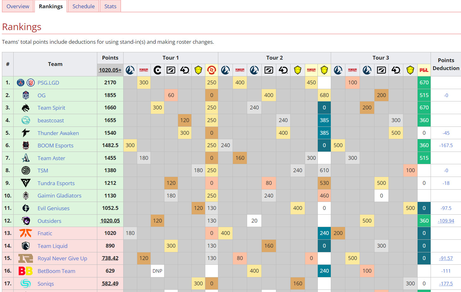Viewport: 461px width, 292px height.
Task: Click the Gaimin Gladiators logo icon
Action: (x=26, y=196)
